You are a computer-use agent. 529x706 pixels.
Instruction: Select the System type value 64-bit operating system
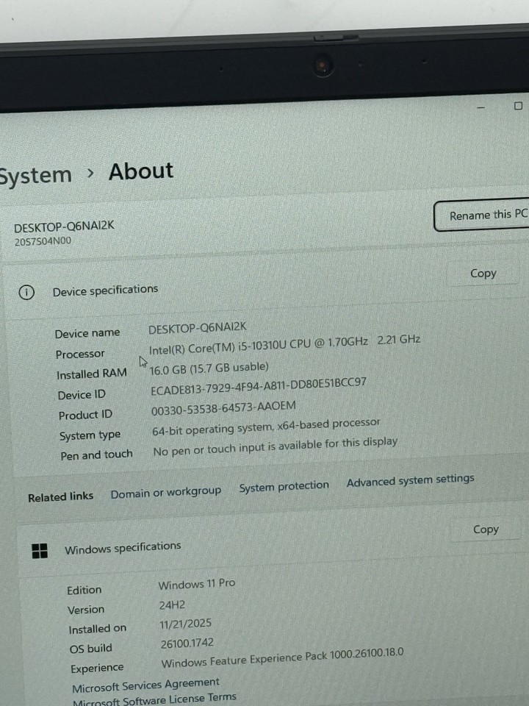pyautogui.click(x=266, y=427)
